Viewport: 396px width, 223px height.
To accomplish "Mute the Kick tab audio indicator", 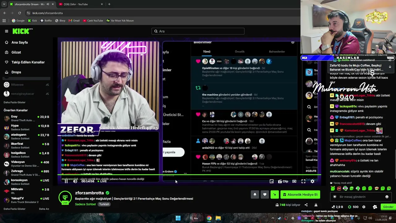I will point(48,4).
